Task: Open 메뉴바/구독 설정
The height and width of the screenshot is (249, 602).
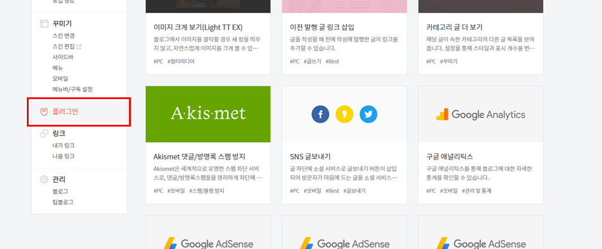Action: point(72,90)
